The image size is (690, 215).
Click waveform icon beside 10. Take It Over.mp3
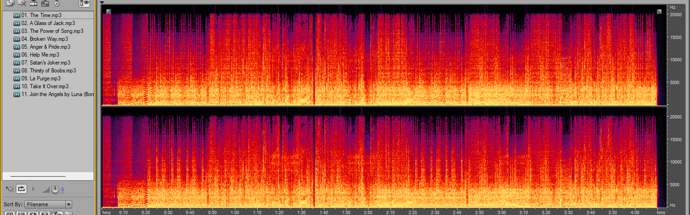click(x=17, y=86)
